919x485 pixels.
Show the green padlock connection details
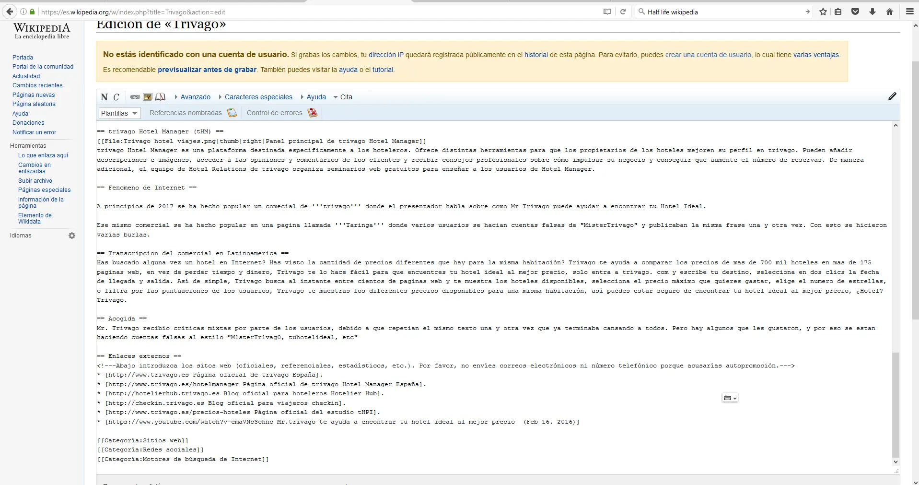(x=32, y=12)
